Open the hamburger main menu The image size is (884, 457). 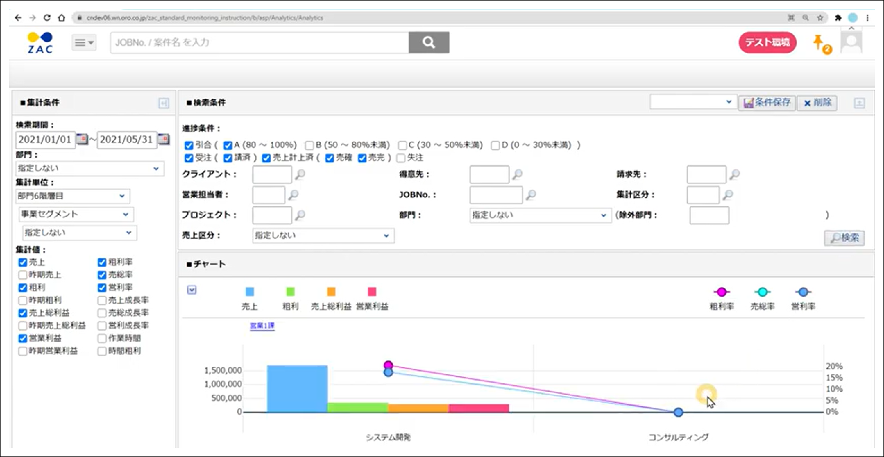[x=84, y=42]
